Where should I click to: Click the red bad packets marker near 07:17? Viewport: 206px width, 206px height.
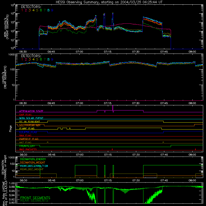(x=112, y=149)
